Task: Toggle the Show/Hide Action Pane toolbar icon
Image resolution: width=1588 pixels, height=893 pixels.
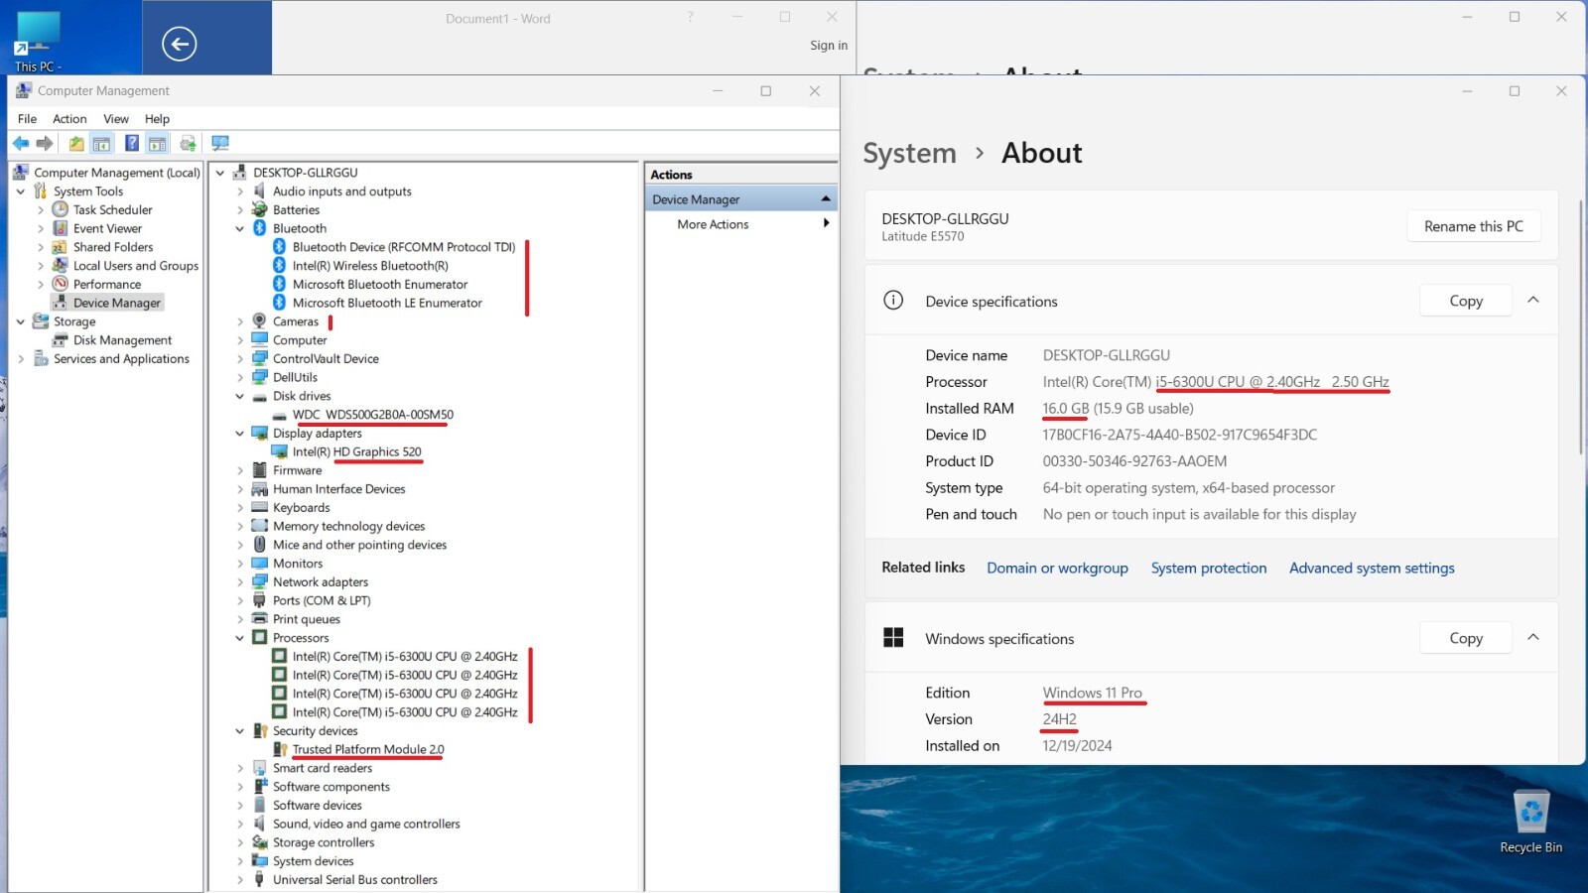Action: coord(157,144)
